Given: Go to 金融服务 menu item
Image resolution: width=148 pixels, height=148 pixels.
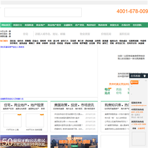Looking at the screenshot, I should [68, 25].
